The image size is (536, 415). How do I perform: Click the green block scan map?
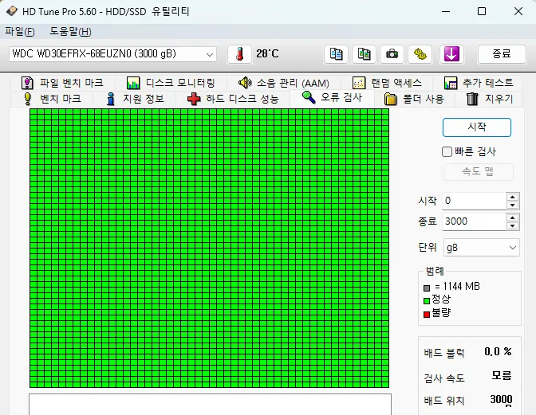click(209, 248)
